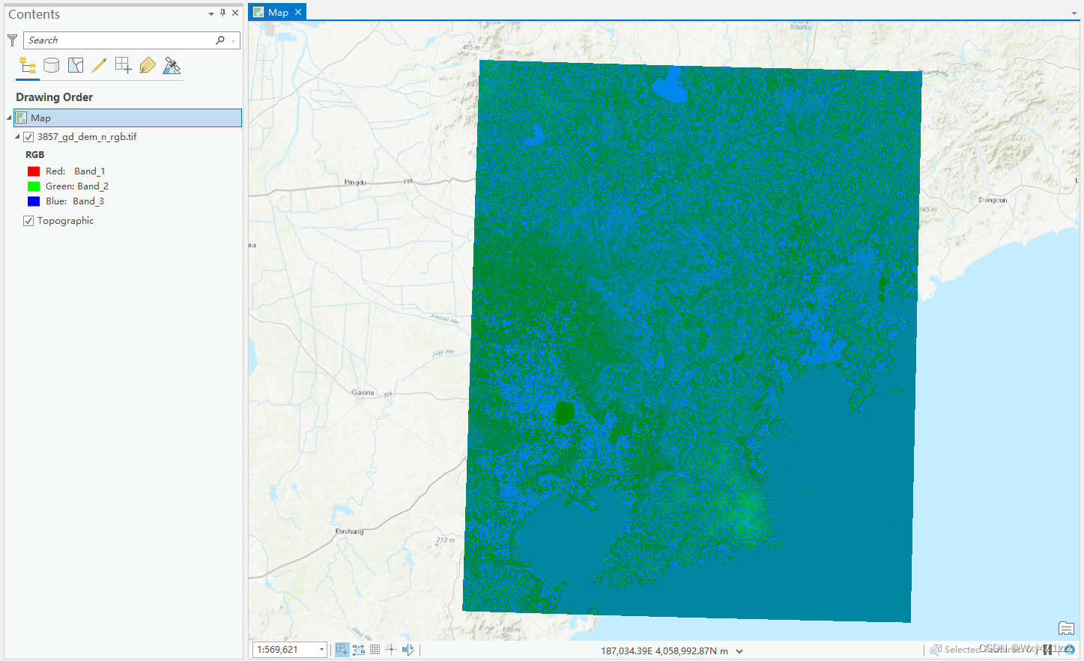1084x661 pixels.
Task: Open the map scale 1:569,621 dropdown
Action: pos(322,650)
